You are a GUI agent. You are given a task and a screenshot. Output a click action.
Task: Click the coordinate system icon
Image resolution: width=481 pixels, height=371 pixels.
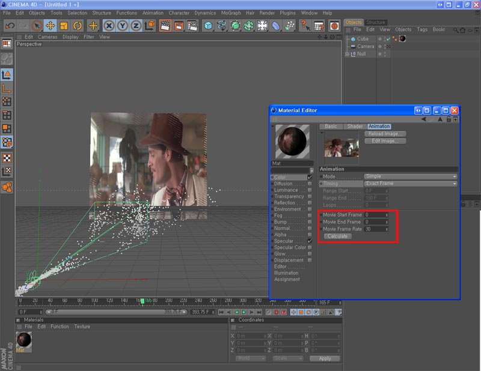pyautogui.click(x=150, y=26)
